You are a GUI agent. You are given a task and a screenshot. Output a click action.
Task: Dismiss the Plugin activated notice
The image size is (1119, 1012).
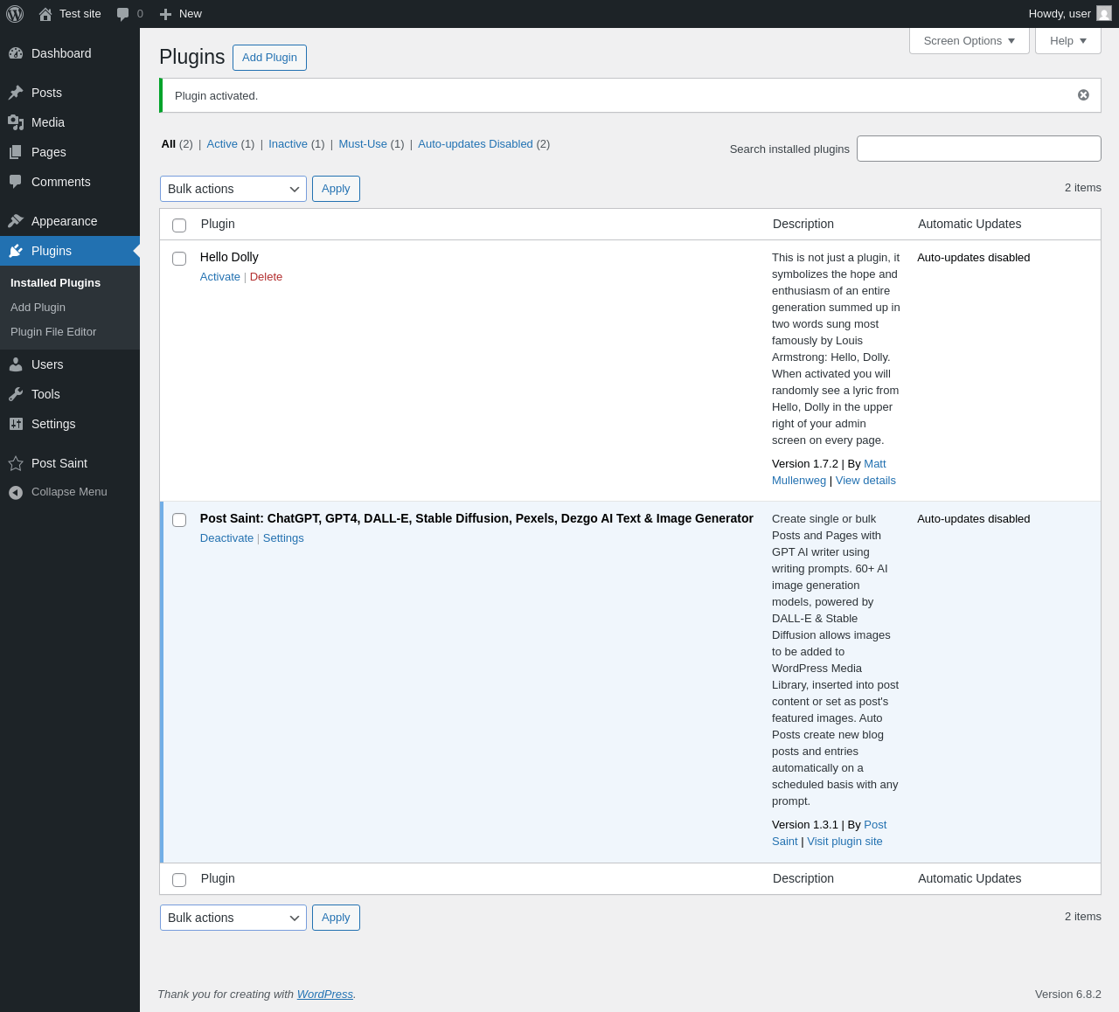coord(1083,95)
